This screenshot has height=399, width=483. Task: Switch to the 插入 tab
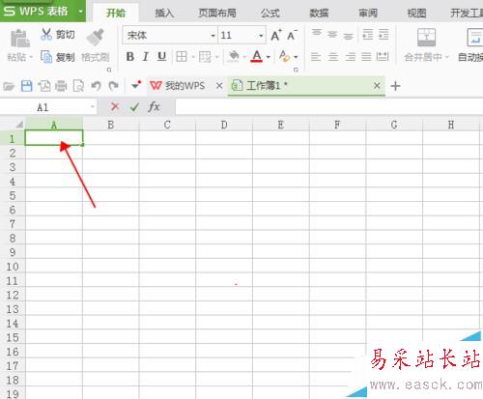[x=164, y=14]
